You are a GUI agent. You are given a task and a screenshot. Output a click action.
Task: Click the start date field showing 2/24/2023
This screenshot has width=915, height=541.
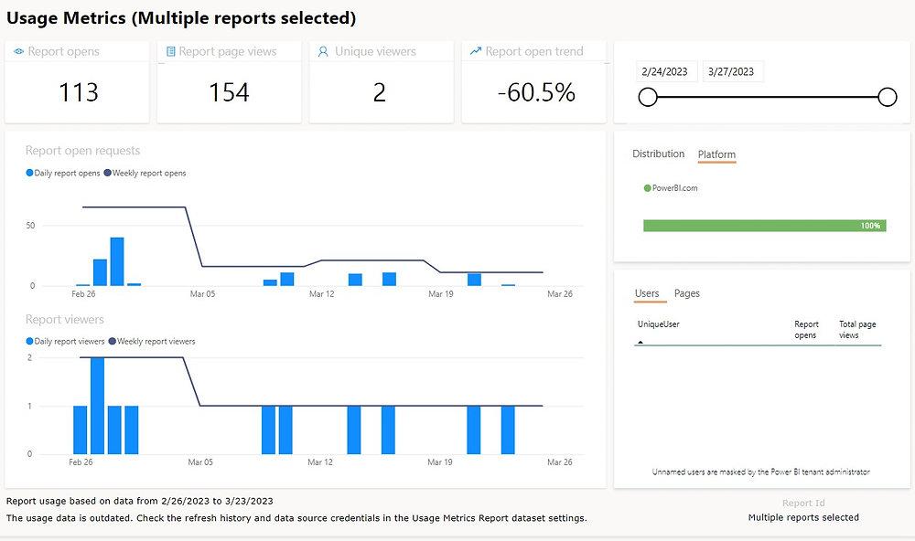pos(667,72)
